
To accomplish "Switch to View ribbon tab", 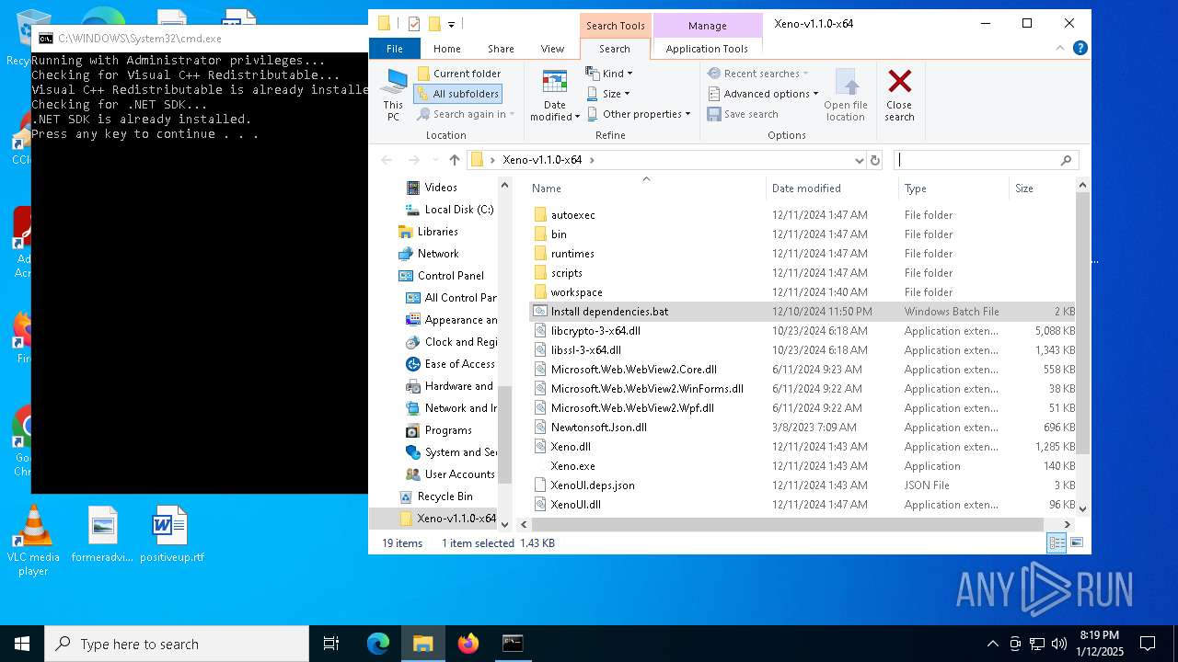I will 552,49.
